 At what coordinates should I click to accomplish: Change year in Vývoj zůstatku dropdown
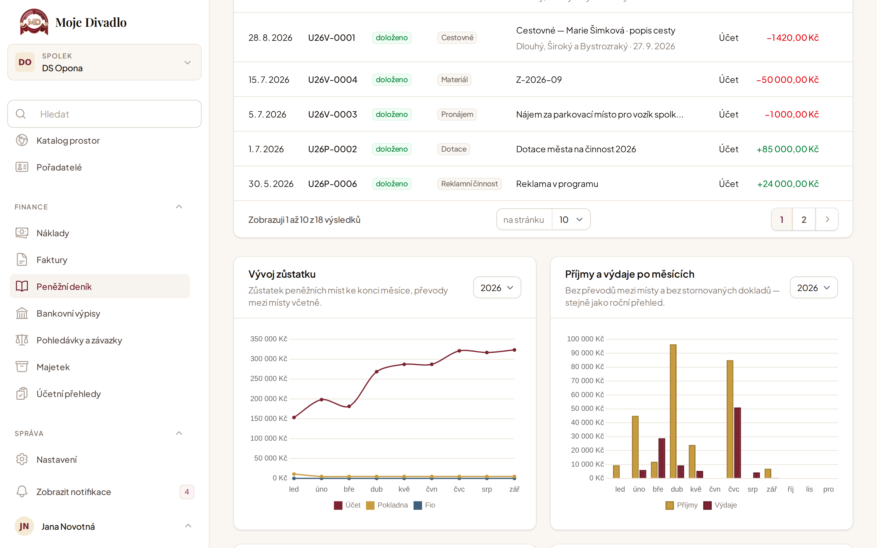point(497,288)
